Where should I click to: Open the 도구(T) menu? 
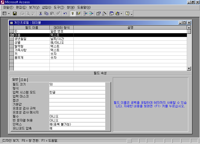pos(59,7)
